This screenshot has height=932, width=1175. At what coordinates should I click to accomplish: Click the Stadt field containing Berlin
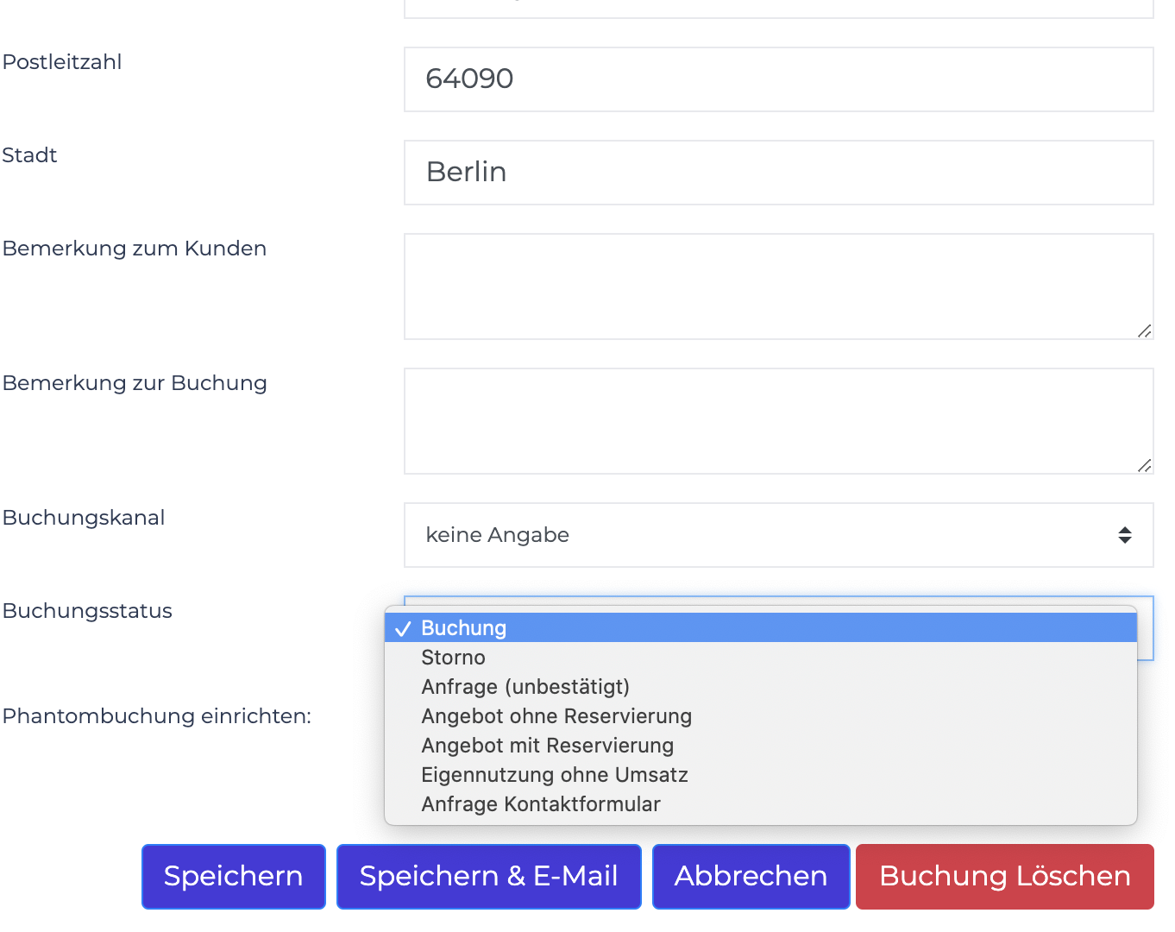[x=778, y=173]
